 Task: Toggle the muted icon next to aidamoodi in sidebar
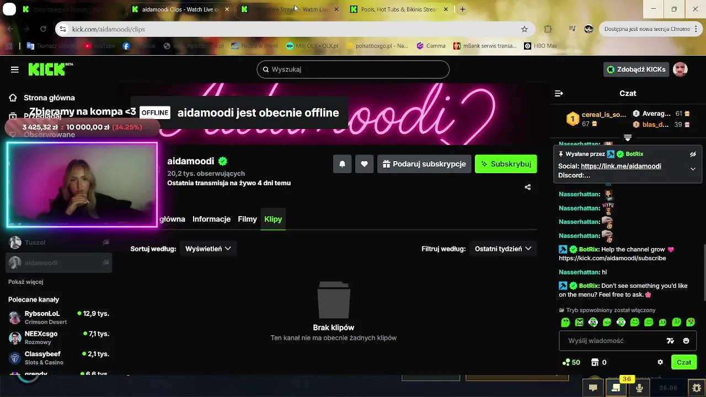(106, 263)
